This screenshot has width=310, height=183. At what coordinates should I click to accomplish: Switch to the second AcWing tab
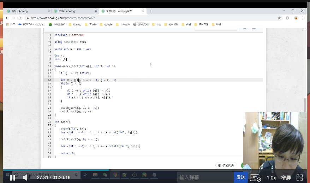[x=75, y=11]
